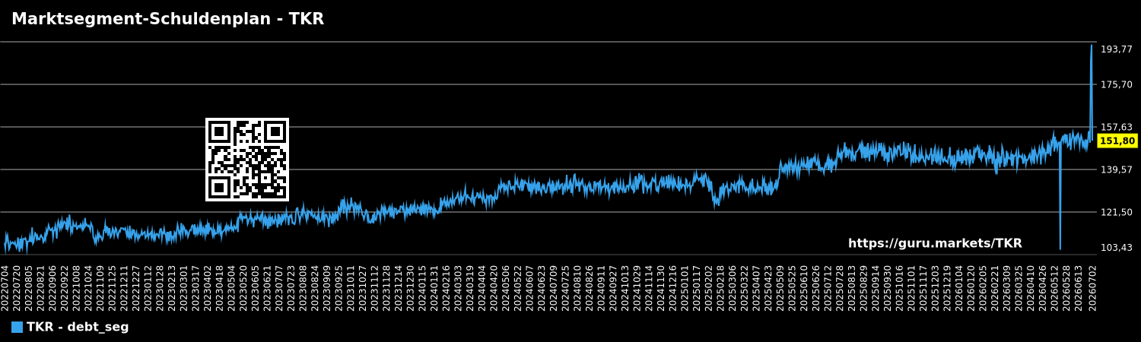Click the 103,43 y-axis label

[x=1116, y=248]
